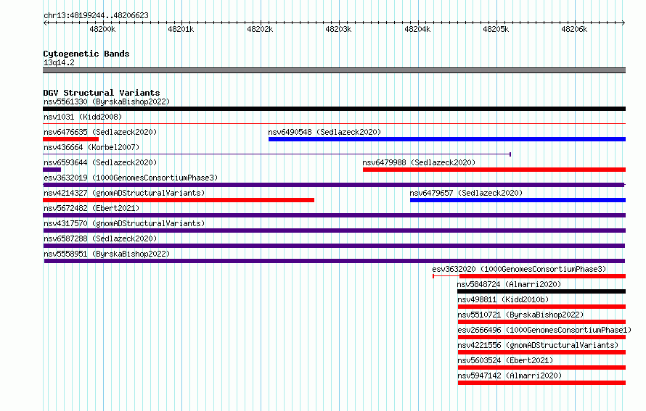Click the purple esv3632019 variant bar
The width and height of the screenshot is (646, 411).
tap(334, 185)
